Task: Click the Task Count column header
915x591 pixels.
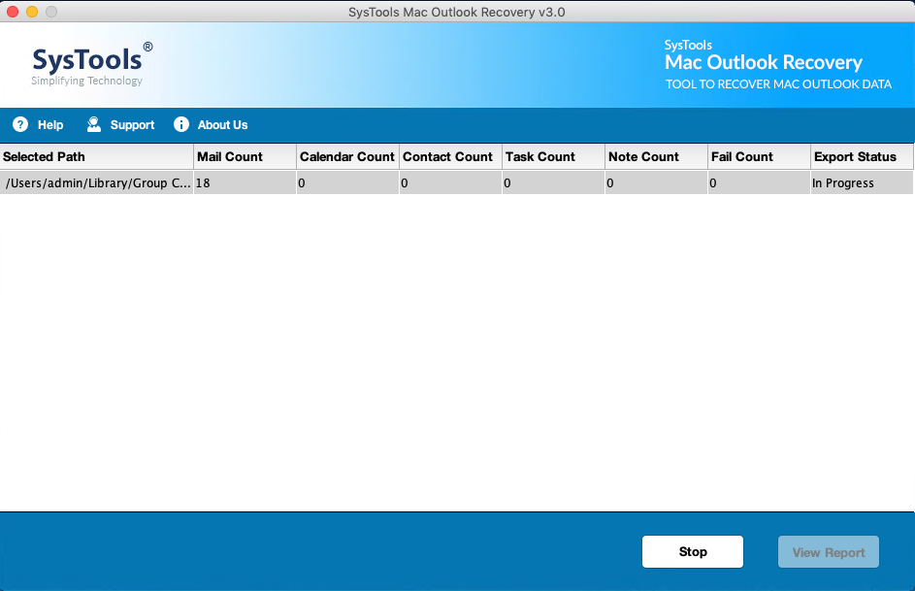Action: pos(553,157)
